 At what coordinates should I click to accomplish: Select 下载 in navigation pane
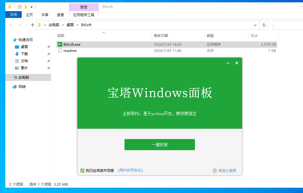pyautogui.click(x=24, y=54)
